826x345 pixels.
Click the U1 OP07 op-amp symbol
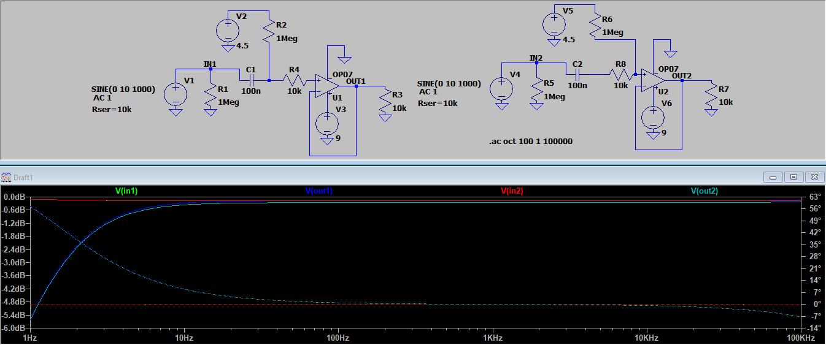pyautogui.click(x=326, y=86)
